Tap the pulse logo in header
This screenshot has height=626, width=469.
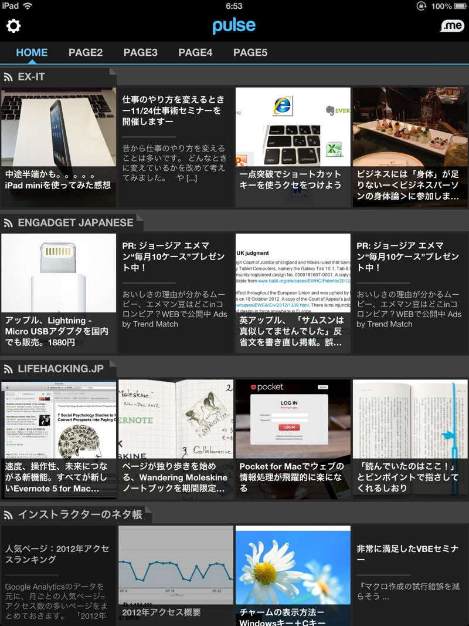[x=234, y=26]
